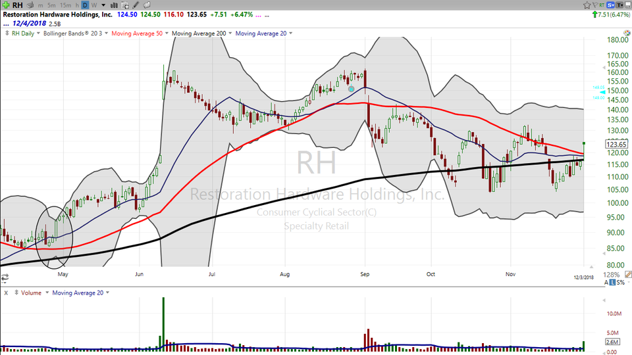
Task: Click the green plus add-symbol icon
Action: pyautogui.click(x=6, y=5)
